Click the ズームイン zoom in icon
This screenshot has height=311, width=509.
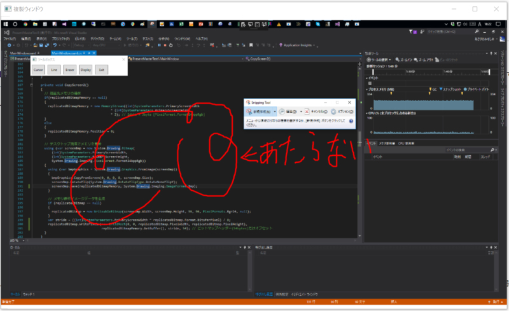pos(404,60)
